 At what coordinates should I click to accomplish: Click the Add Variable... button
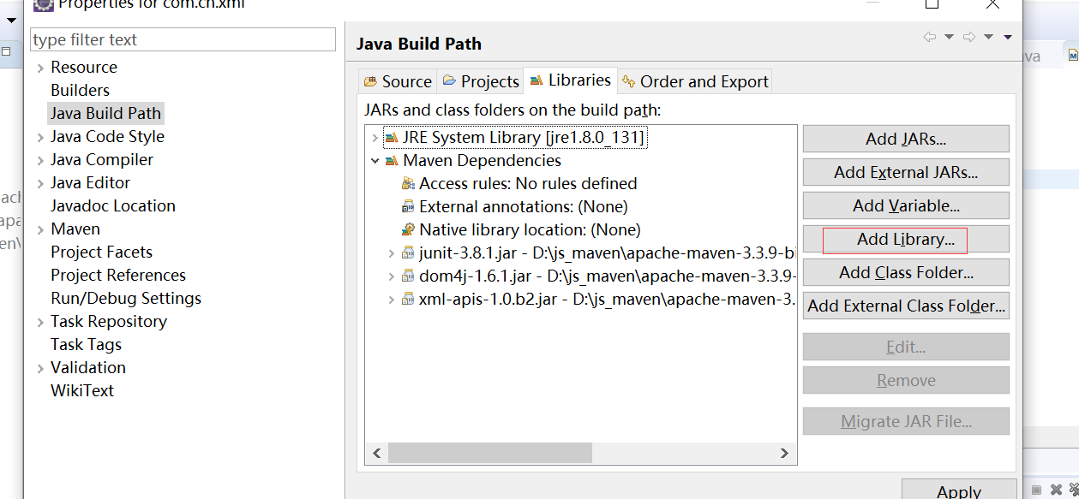click(x=906, y=205)
